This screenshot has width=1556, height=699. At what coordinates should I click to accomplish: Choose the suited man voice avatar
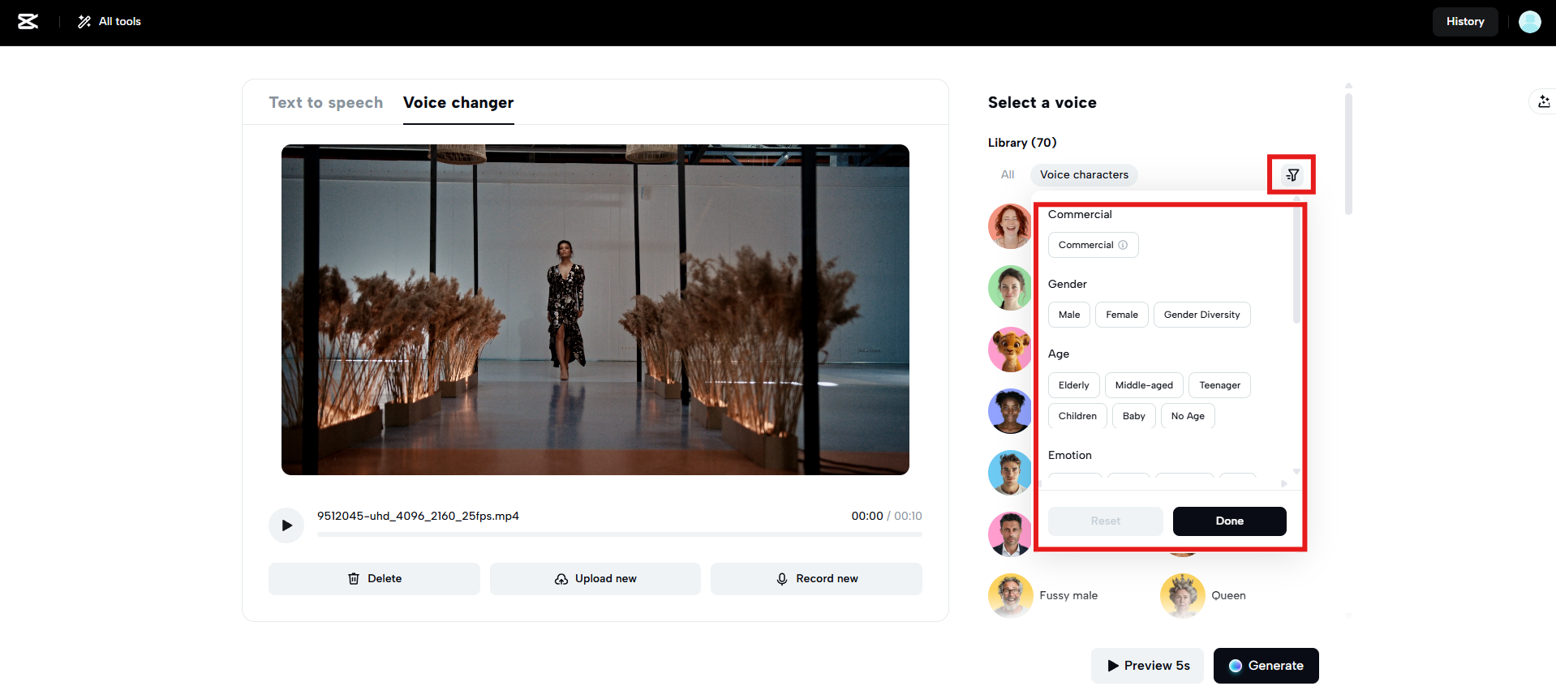(x=1009, y=534)
